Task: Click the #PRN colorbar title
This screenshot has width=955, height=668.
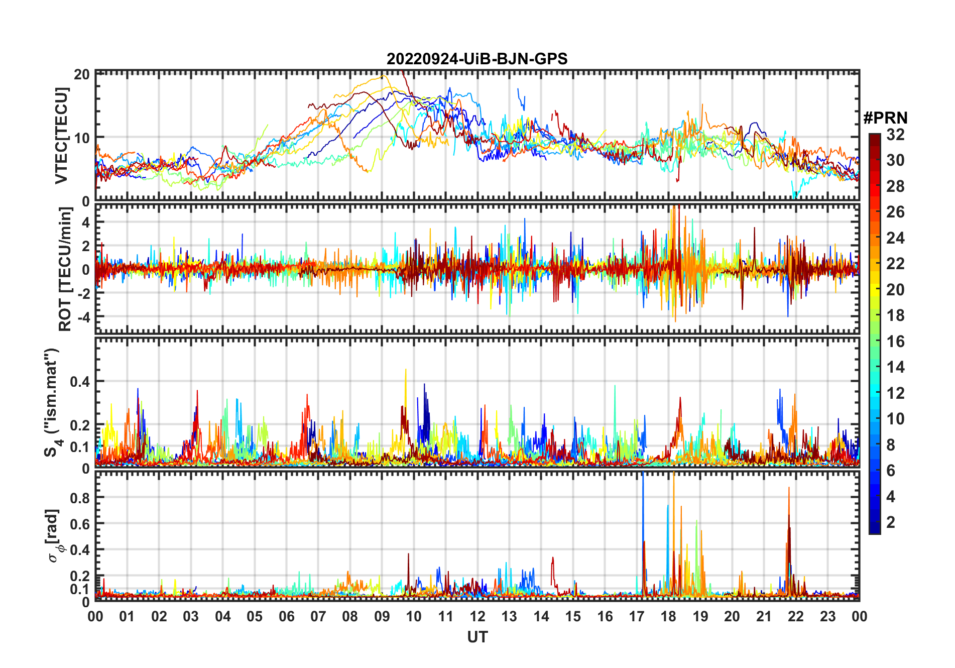Action: coord(885,118)
